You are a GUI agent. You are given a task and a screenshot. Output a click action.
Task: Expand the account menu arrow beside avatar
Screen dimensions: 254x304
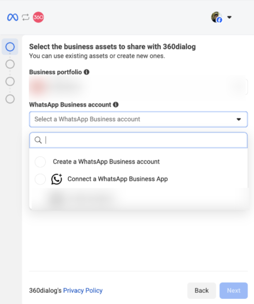(229, 17)
